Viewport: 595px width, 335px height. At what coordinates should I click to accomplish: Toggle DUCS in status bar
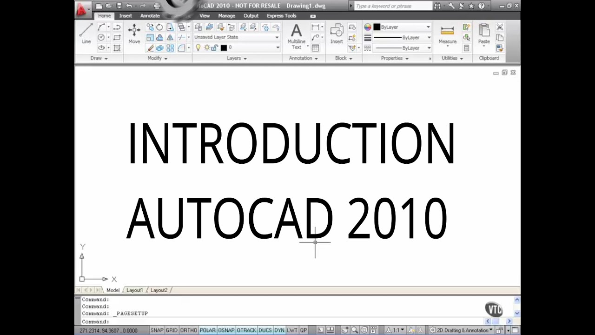click(x=265, y=330)
